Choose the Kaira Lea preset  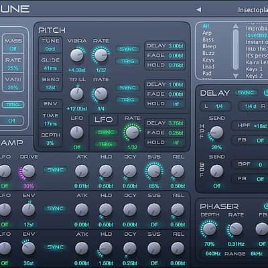(257, 62)
